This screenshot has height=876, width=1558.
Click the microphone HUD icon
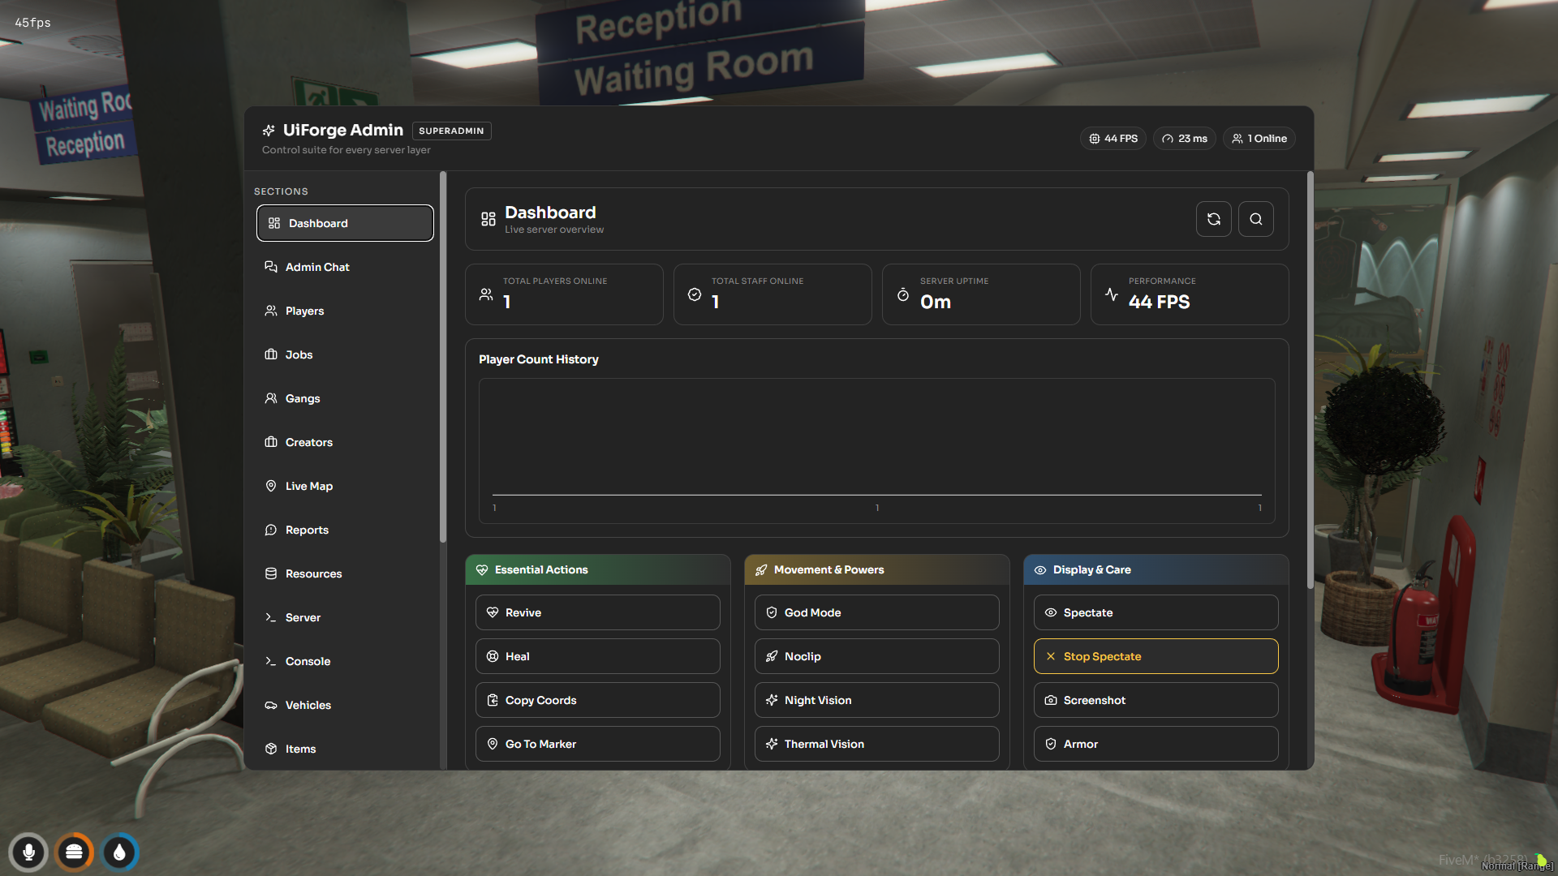tap(28, 852)
